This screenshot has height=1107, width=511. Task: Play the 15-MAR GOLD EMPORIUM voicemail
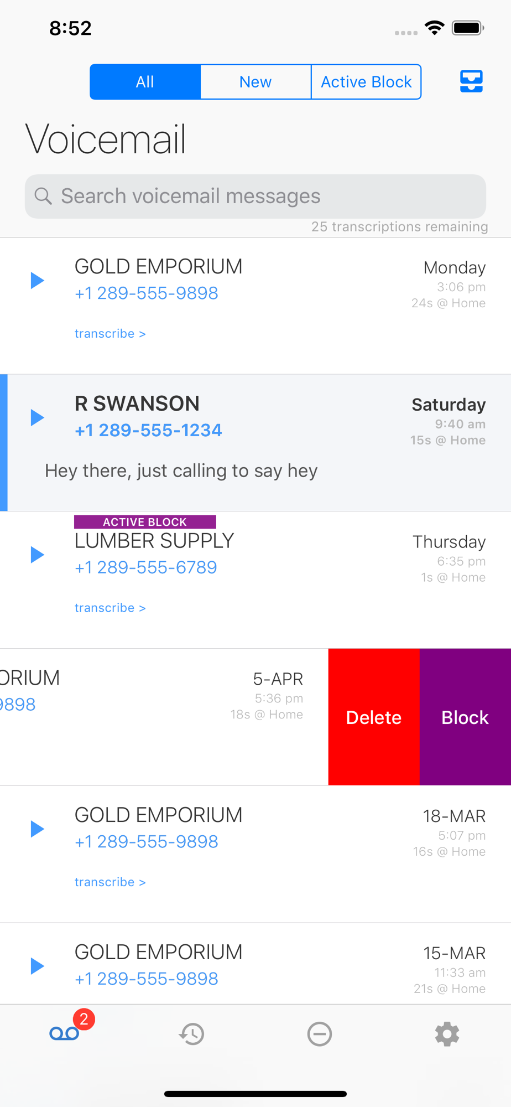(37, 966)
